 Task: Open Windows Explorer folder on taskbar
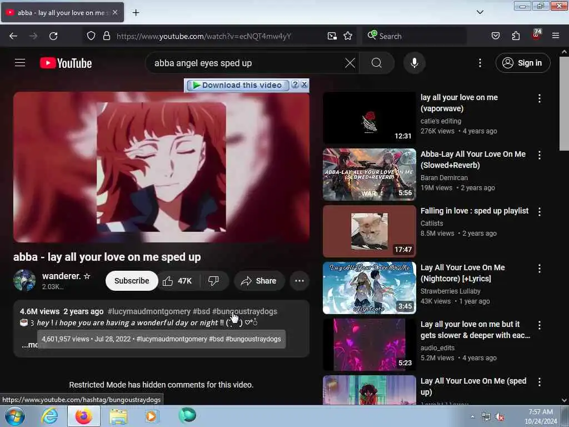coord(118,416)
